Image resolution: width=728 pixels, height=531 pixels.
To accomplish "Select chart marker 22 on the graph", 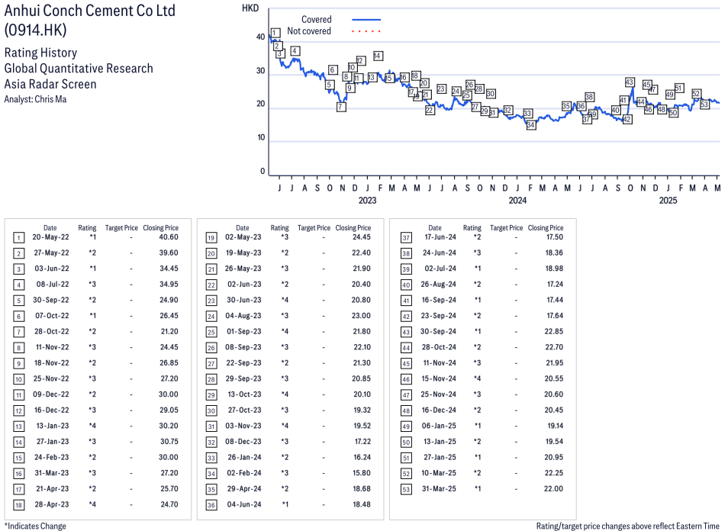I will (430, 110).
